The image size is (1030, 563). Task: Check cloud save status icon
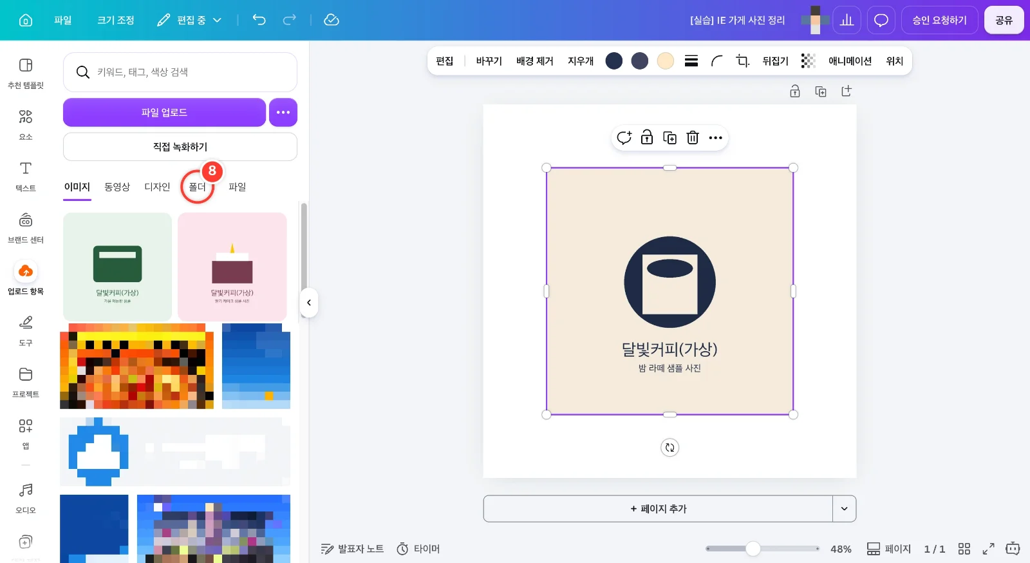(x=332, y=20)
